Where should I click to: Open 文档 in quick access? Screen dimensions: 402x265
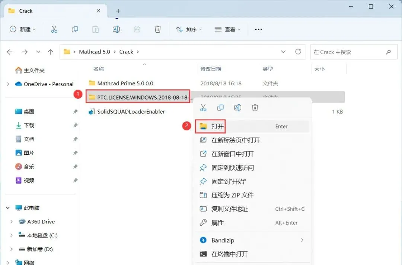(x=25, y=139)
